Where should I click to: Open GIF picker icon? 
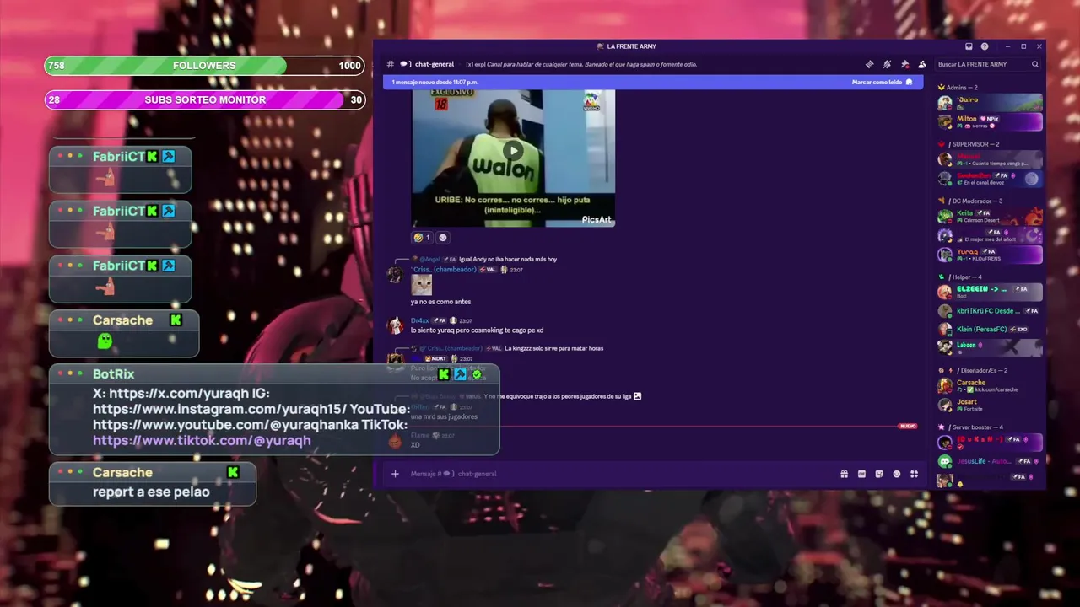tap(861, 474)
